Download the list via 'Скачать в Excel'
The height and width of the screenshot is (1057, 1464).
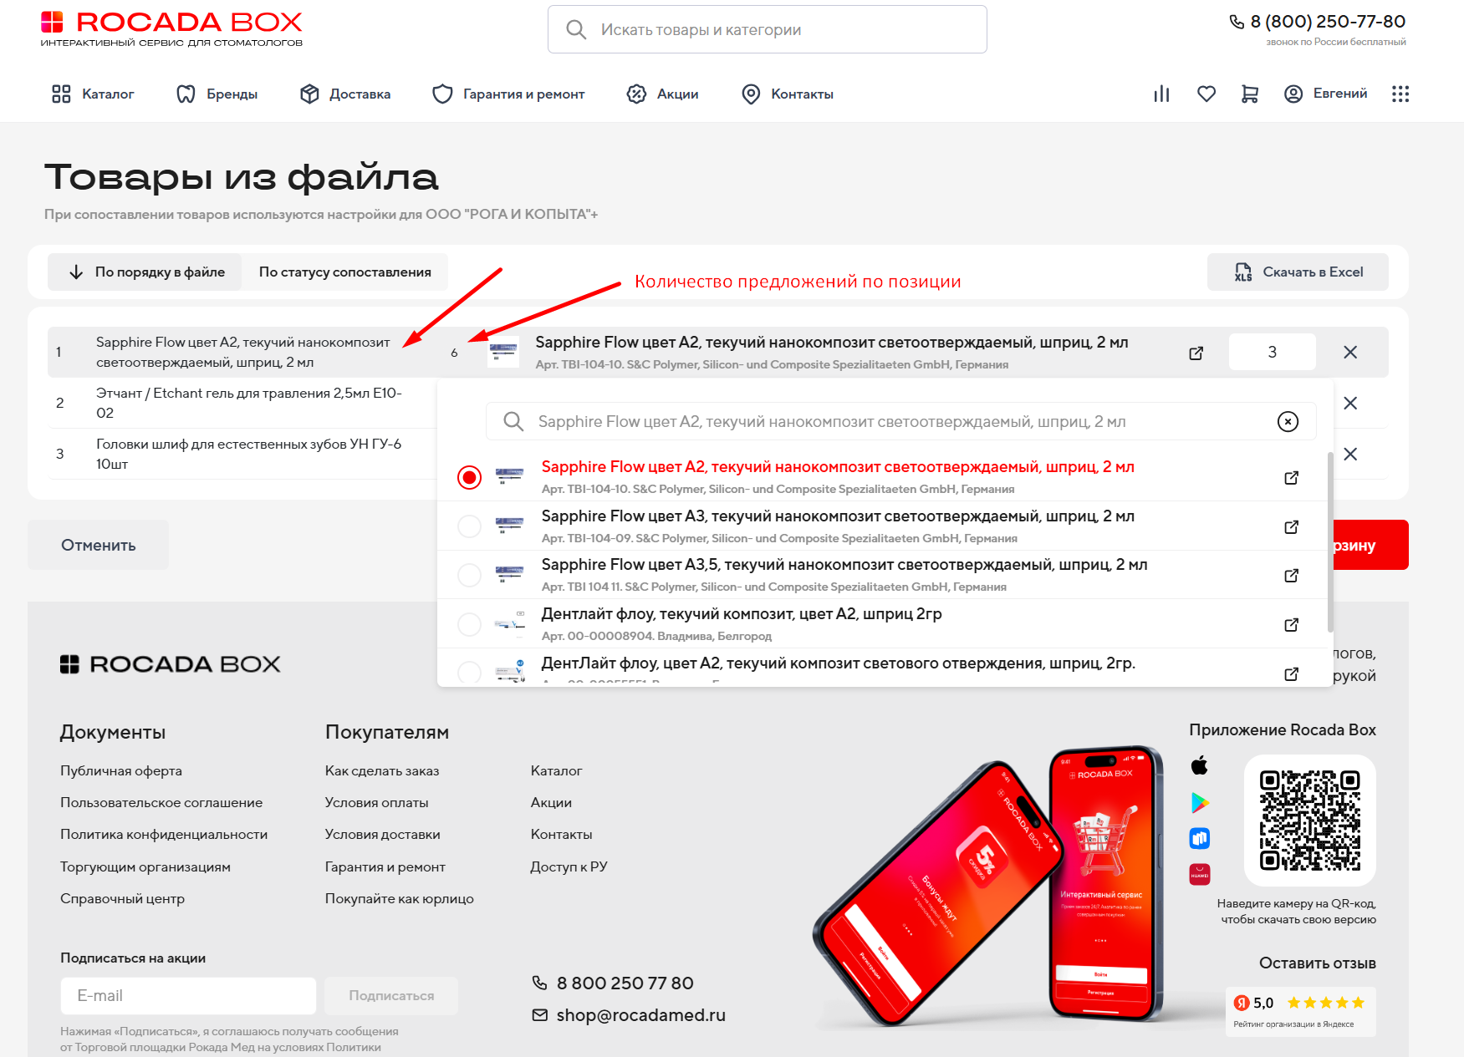[x=1298, y=272]
